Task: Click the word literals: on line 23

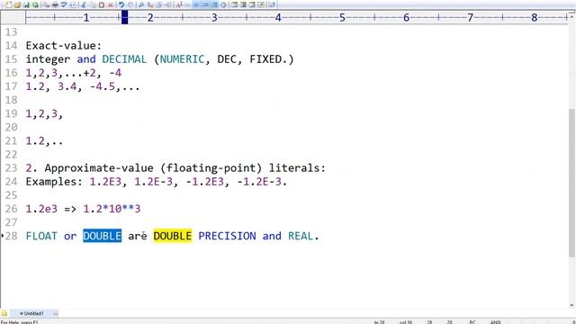Action: click(297, 168)
